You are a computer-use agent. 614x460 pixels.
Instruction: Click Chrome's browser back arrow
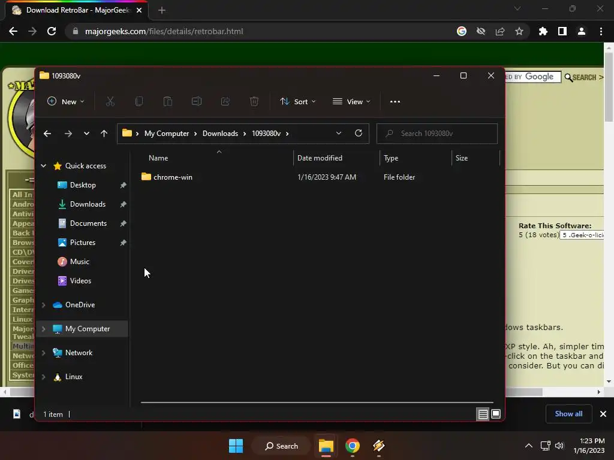(13, 31)
